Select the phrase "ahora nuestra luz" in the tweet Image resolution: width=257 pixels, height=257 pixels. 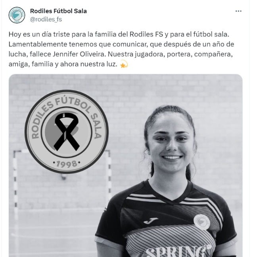pos(88,64)
